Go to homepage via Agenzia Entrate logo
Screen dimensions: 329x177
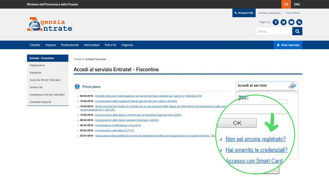tap(49, 24)
